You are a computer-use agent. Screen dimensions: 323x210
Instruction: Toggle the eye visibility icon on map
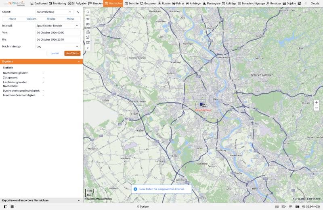click(88, 19)
